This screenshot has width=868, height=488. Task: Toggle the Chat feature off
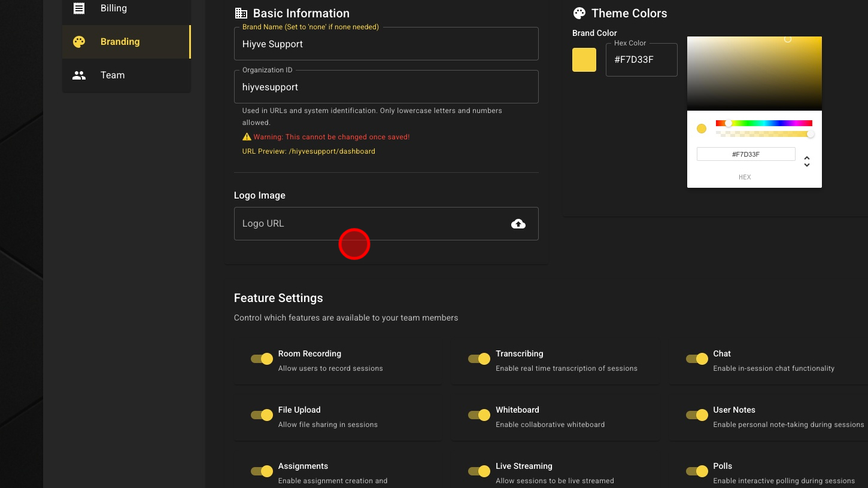tap(697, 359)
